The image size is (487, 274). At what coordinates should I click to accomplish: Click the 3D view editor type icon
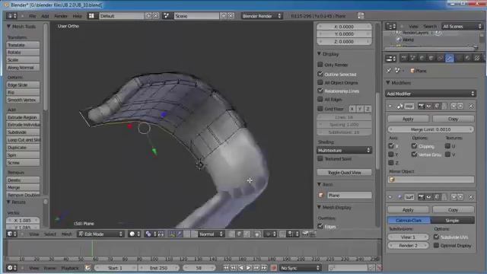(x=12, y=234)
